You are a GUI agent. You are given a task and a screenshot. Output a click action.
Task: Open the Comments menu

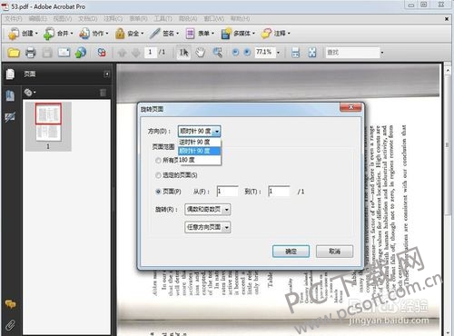tap(113, 19)
